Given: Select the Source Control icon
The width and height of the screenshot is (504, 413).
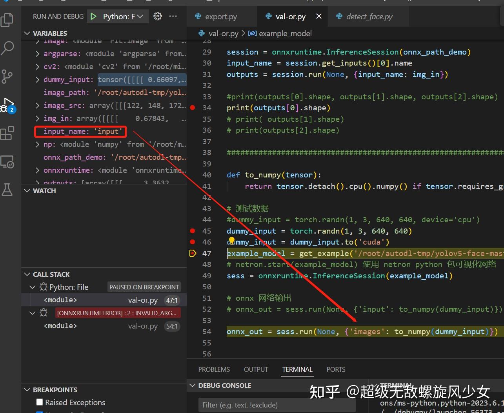Looking at the screenshot, I should tap(7, 77).
